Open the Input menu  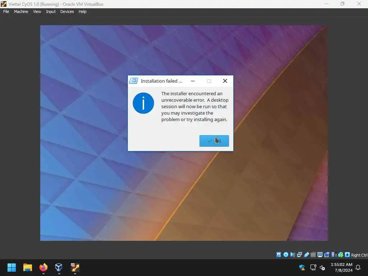51,11
